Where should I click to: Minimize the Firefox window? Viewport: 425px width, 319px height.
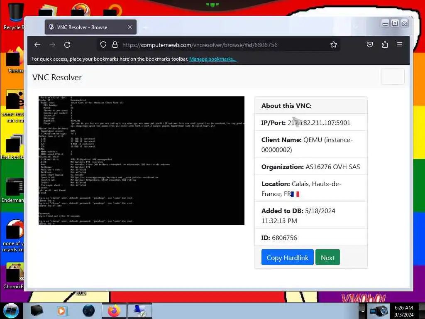pyautogui.click(x=385, y=24)
